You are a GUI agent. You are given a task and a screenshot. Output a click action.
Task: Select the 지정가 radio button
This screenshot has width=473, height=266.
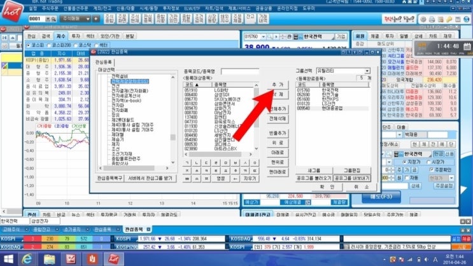(404, 162)
